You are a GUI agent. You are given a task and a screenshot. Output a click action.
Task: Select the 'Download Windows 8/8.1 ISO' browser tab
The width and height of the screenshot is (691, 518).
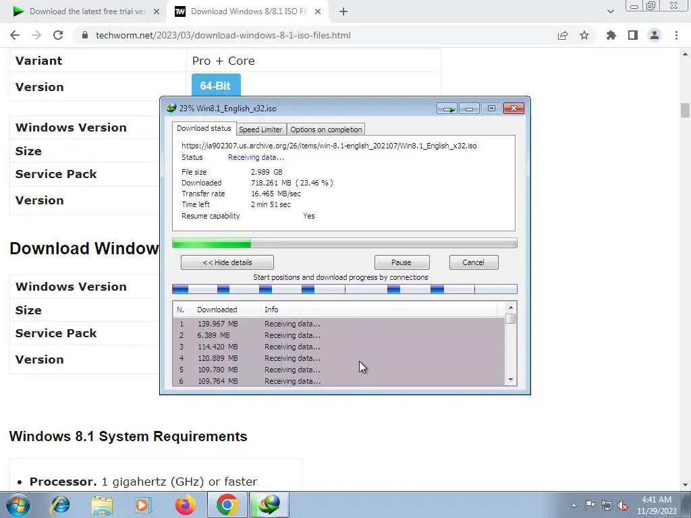pyautogui.click(x=248, y=11)
